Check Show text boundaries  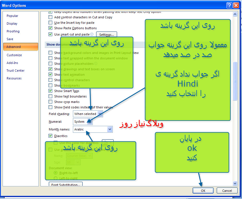pyautogui.click(x=50, y=96)
